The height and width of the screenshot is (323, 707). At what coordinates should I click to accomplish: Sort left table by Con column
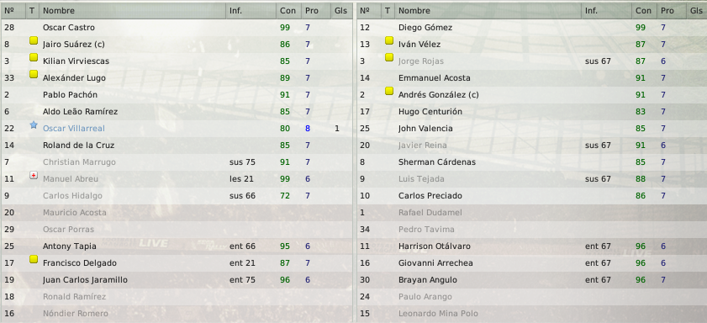pos(288,10)
